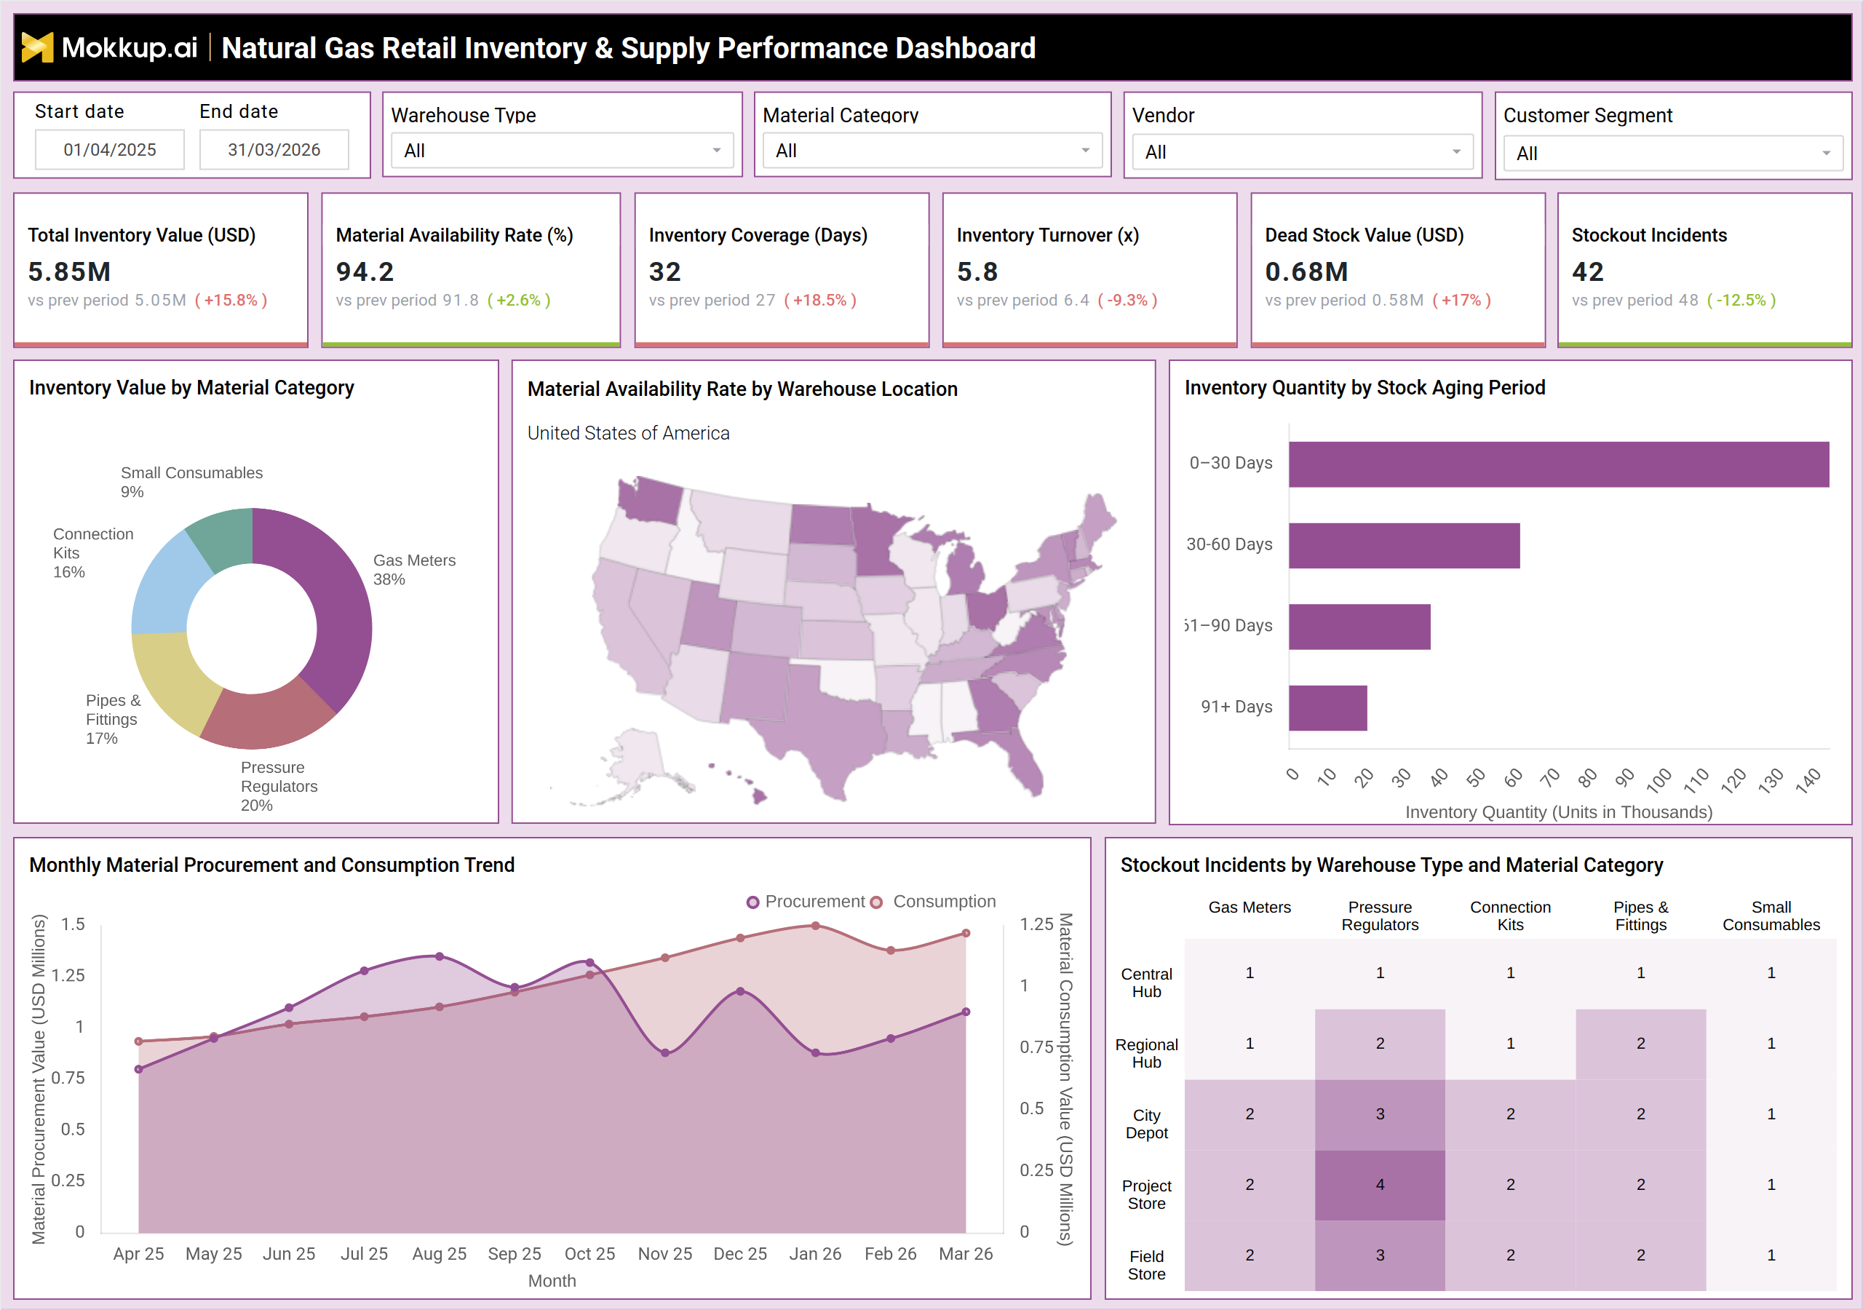Screen dimensions: 1863x1310
Task: Click the Jan 26 consumption data point
Action: pos(816,925)
